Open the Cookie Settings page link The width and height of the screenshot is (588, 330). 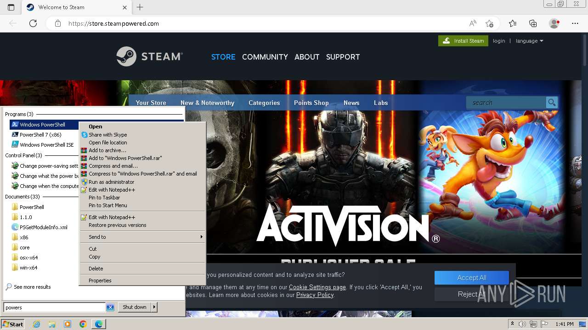pos(317,287)
